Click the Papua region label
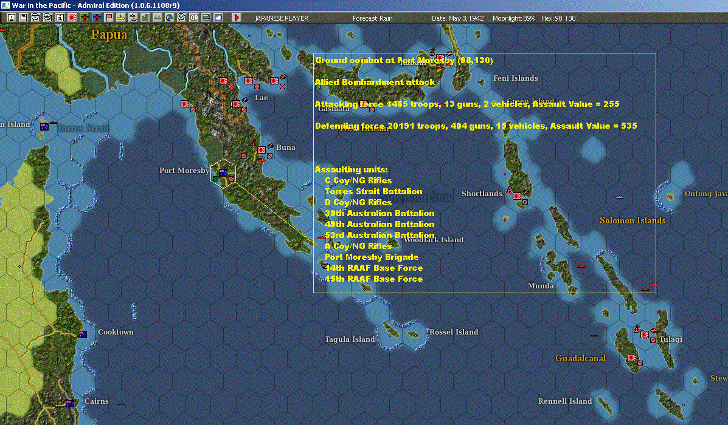The width and height of the screenshot is (728, 425). 109,35
